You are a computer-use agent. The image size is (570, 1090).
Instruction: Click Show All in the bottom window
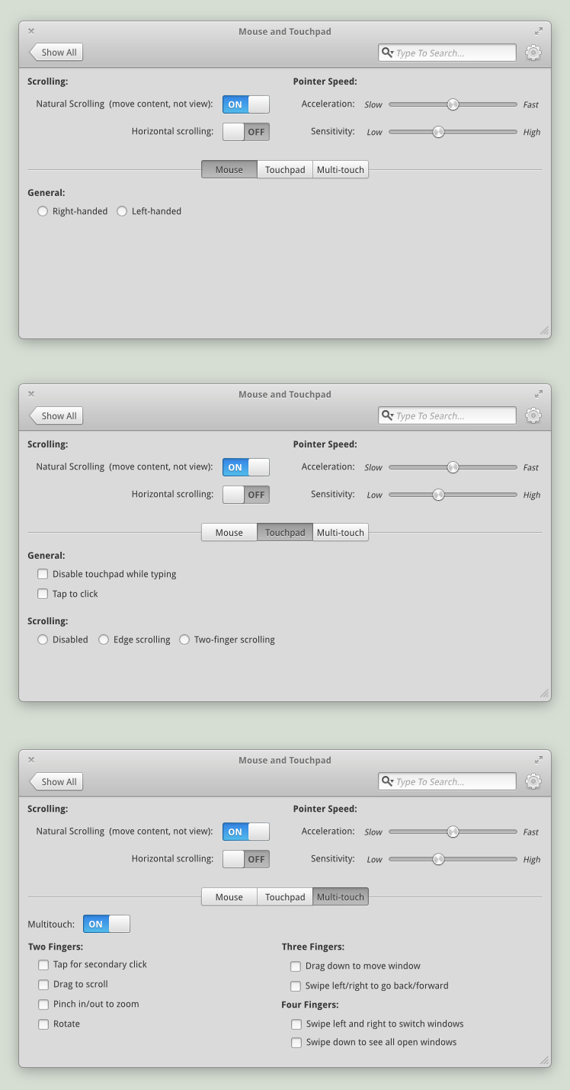[56, 781]
